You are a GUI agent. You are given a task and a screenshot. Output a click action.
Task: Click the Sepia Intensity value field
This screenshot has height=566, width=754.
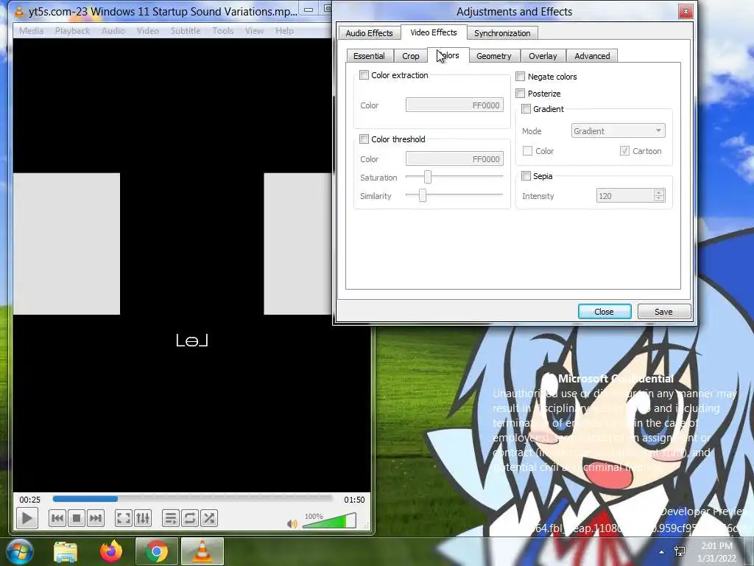(624, 195)
